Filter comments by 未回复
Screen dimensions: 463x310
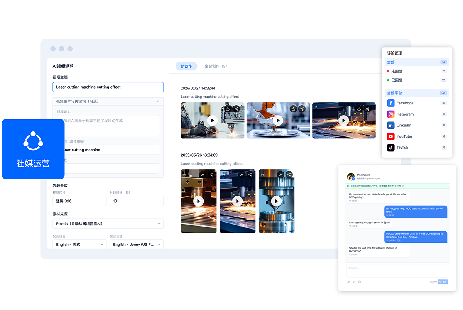417,71
